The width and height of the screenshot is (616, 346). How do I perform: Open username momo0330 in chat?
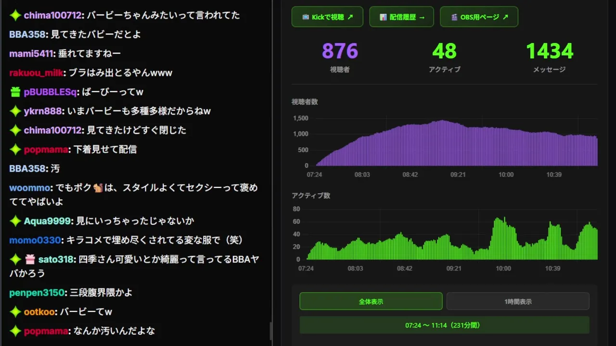coord(35,240)
